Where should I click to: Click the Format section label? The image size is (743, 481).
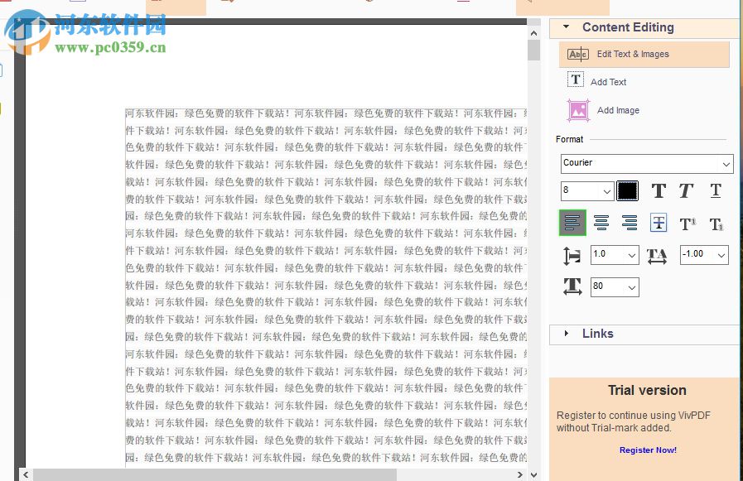coord(569,139)
